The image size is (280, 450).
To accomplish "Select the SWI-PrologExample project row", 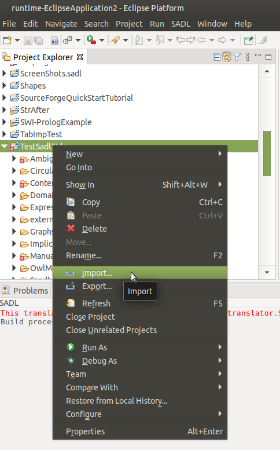I will click(129, 122).
